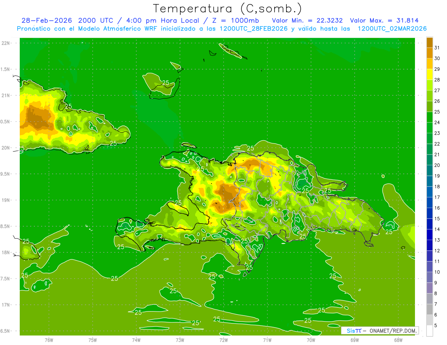Click the '18N' latitude label
The image size is (447, 345).
pos(6,252)
